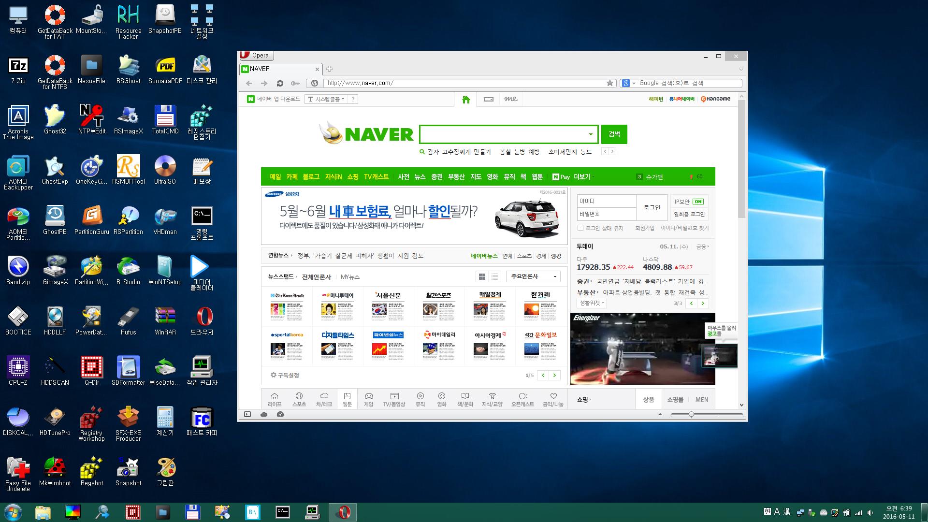Open the zoom level popup arrow

(660, 414)
